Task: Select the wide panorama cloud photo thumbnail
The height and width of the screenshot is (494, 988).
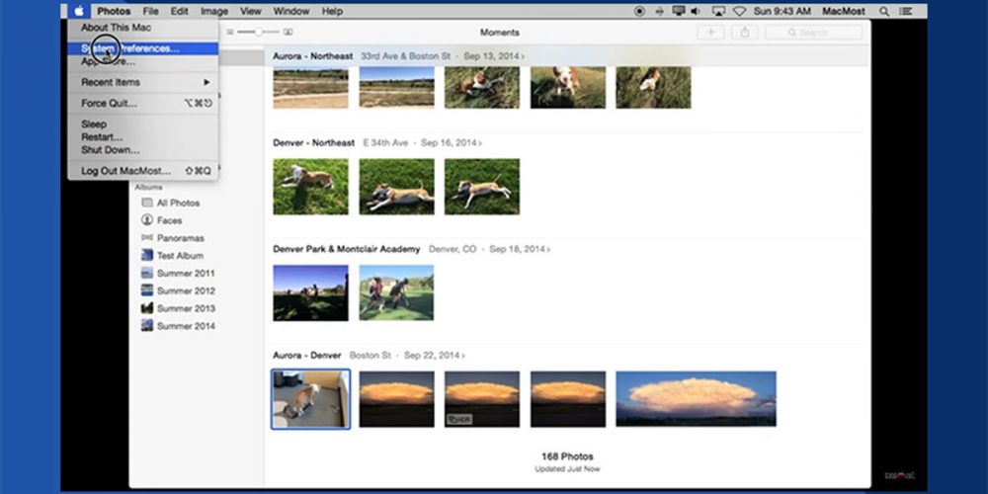Action: click(696, 398)
